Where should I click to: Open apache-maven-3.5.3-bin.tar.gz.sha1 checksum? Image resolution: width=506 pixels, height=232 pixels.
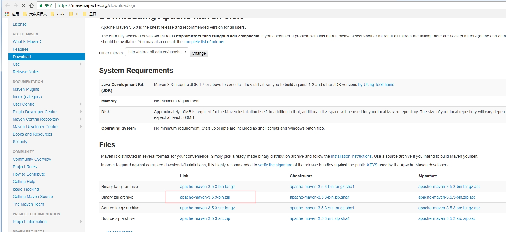[x=322, y=187]
